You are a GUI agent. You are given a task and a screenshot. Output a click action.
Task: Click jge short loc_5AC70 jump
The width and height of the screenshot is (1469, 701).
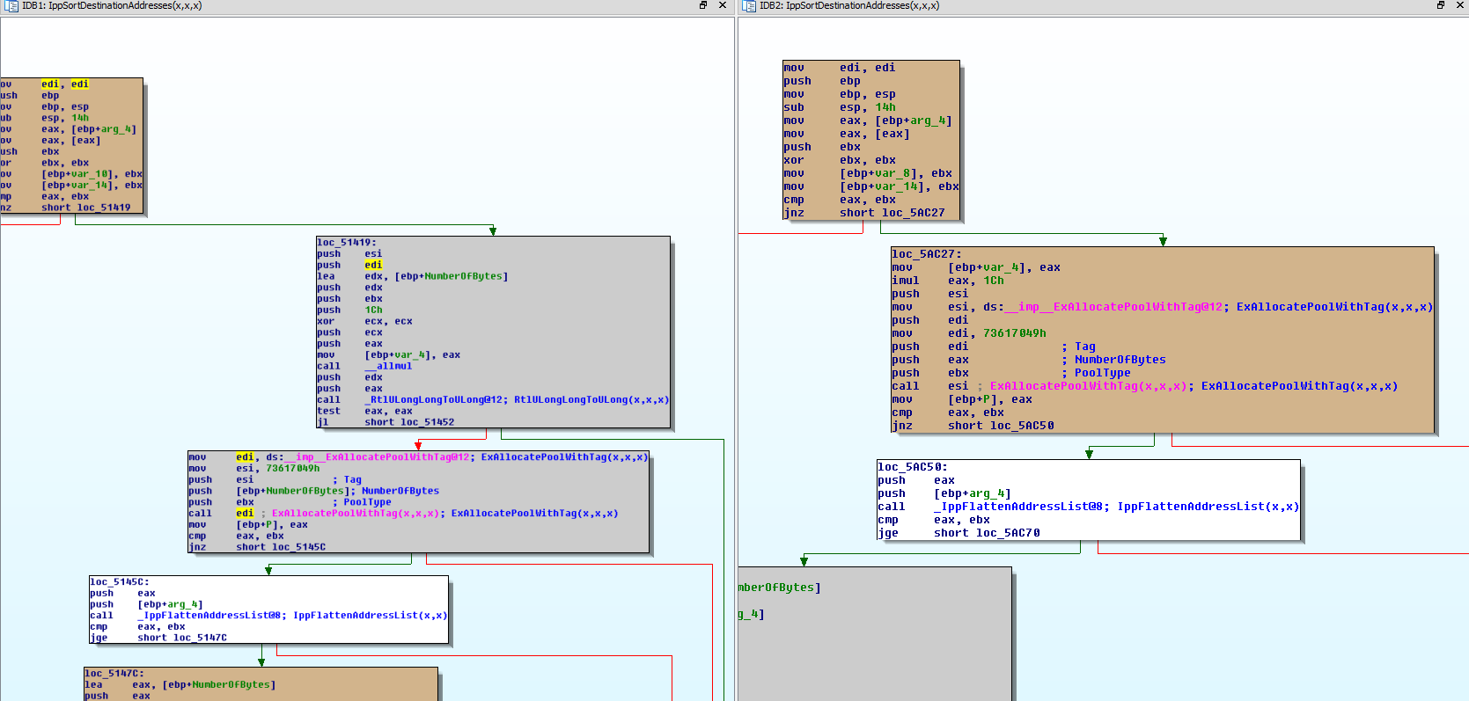click(959, 533)
